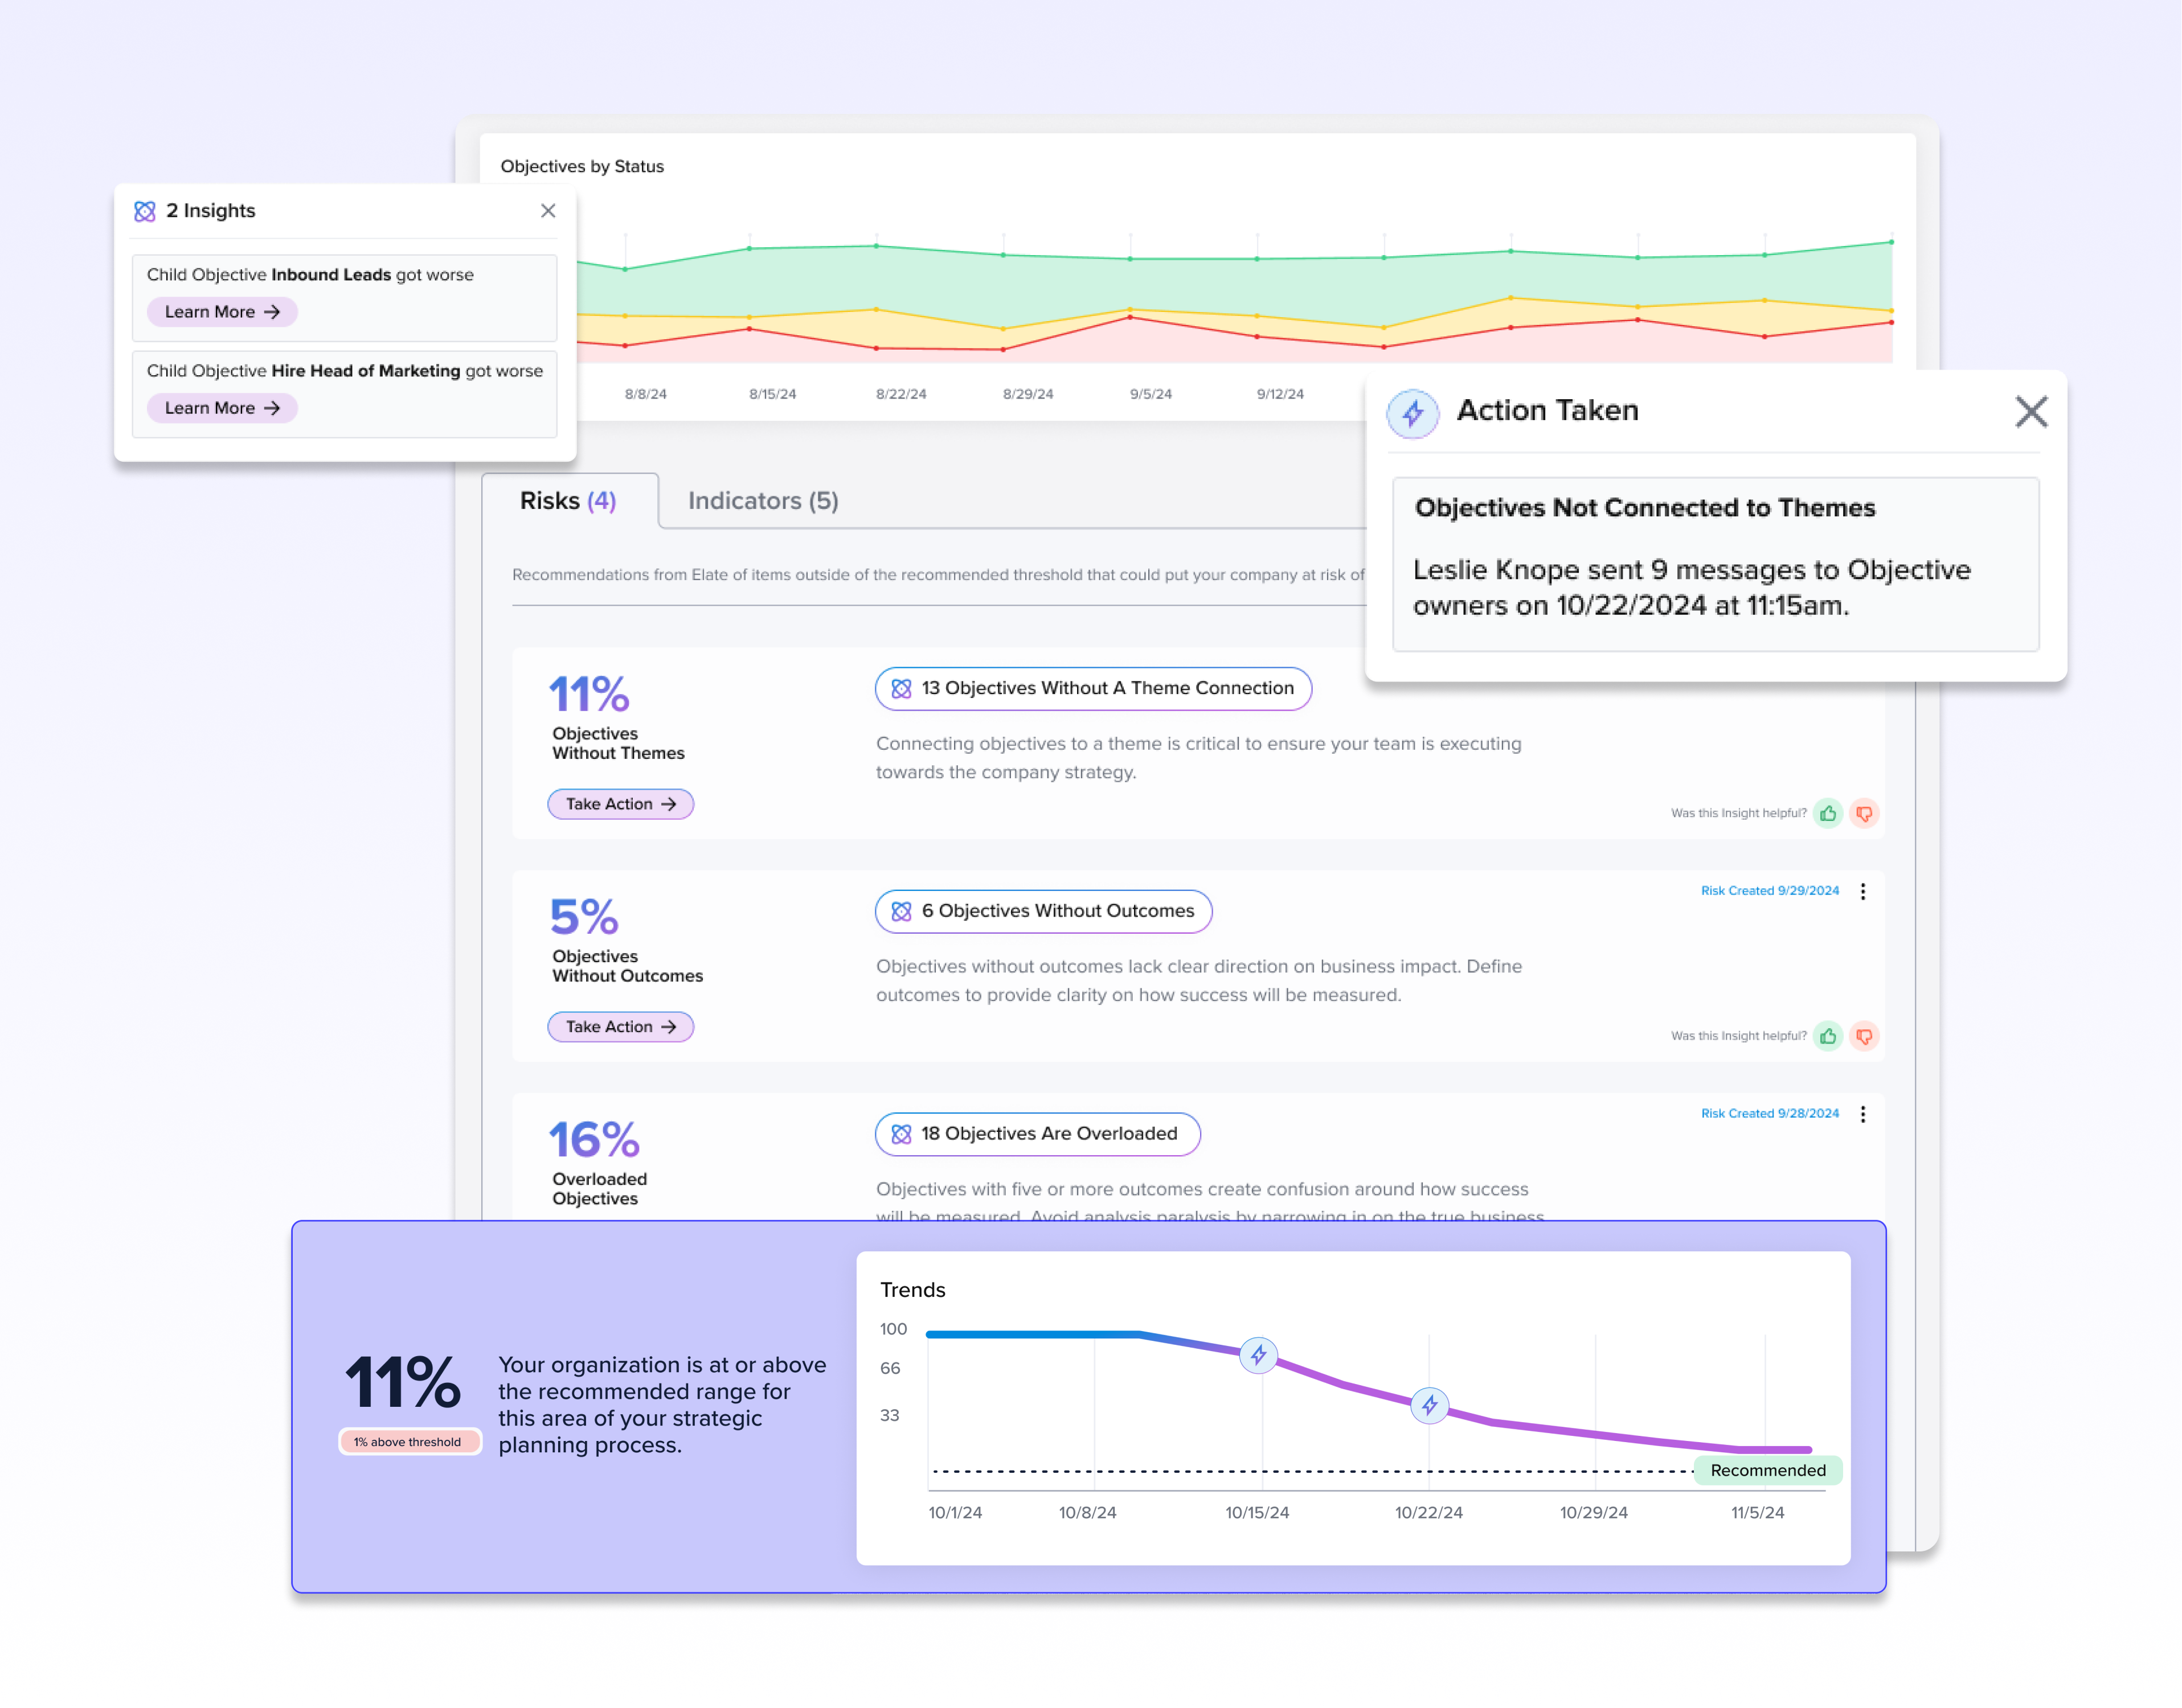Open three-dot menu for Risk Created 9/28/2024
The image size is (2182, 1708).
pyautogui.click(x=1863, y=1114)
